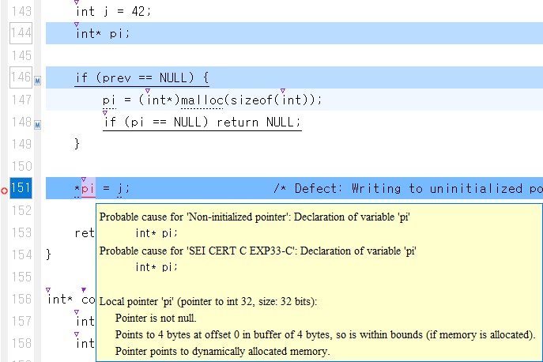Click the M macro marker on line 146
Screen dimensions: 543x362
[37, 80]
